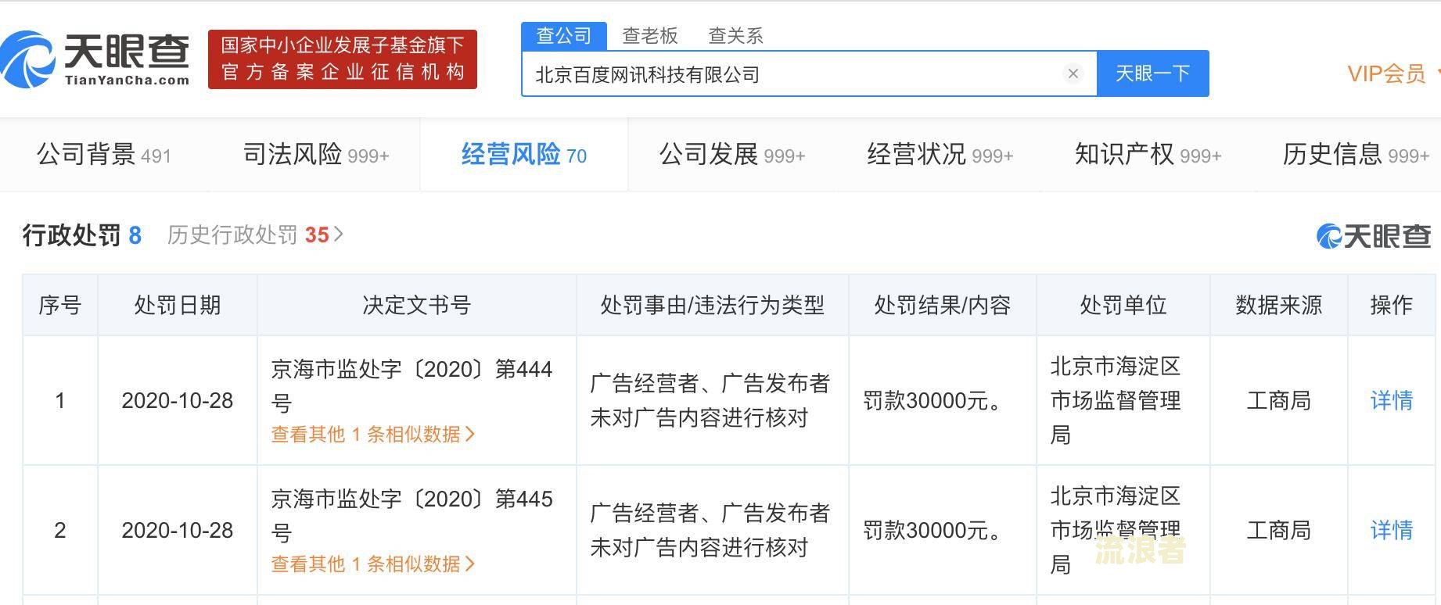
Task: Click the 处罚日期 column header
Action: [x=178, y=305]
